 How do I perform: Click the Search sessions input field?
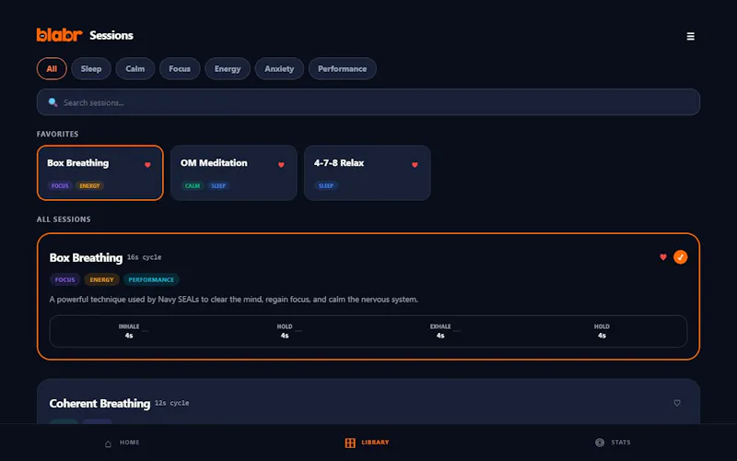click(x=368, y=102)
